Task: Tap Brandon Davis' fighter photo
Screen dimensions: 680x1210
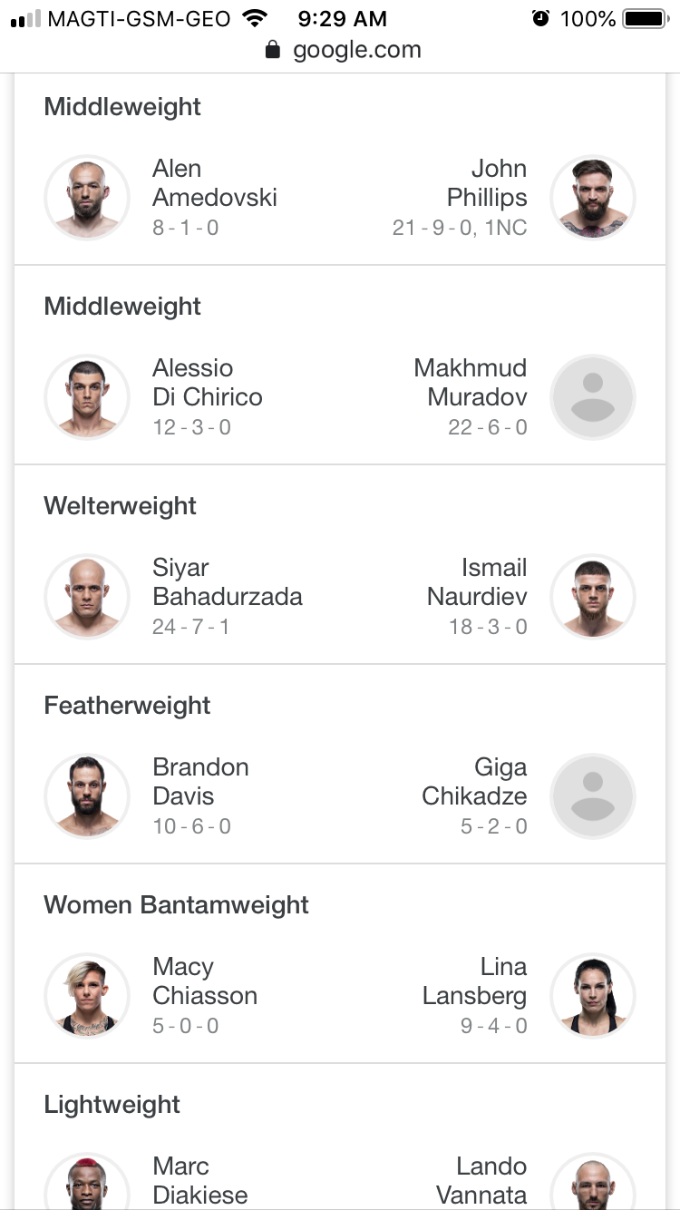Action: coord(88,796)
